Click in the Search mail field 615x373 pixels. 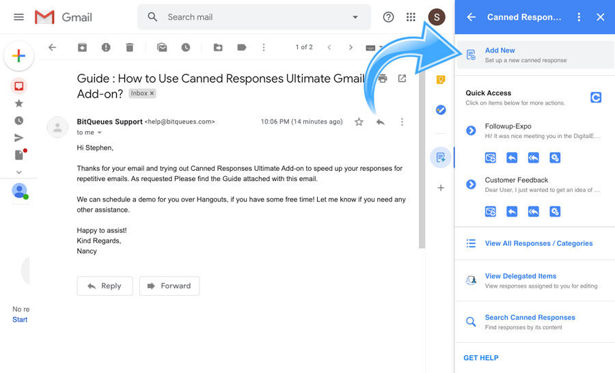(253, 17)
